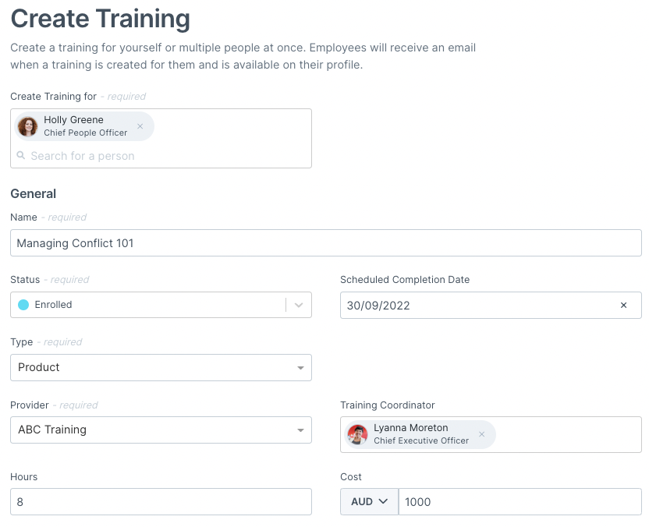Click the Provider dropdown arrow
Viewport: 649px width, 527px height.
[x=300, y=430]
